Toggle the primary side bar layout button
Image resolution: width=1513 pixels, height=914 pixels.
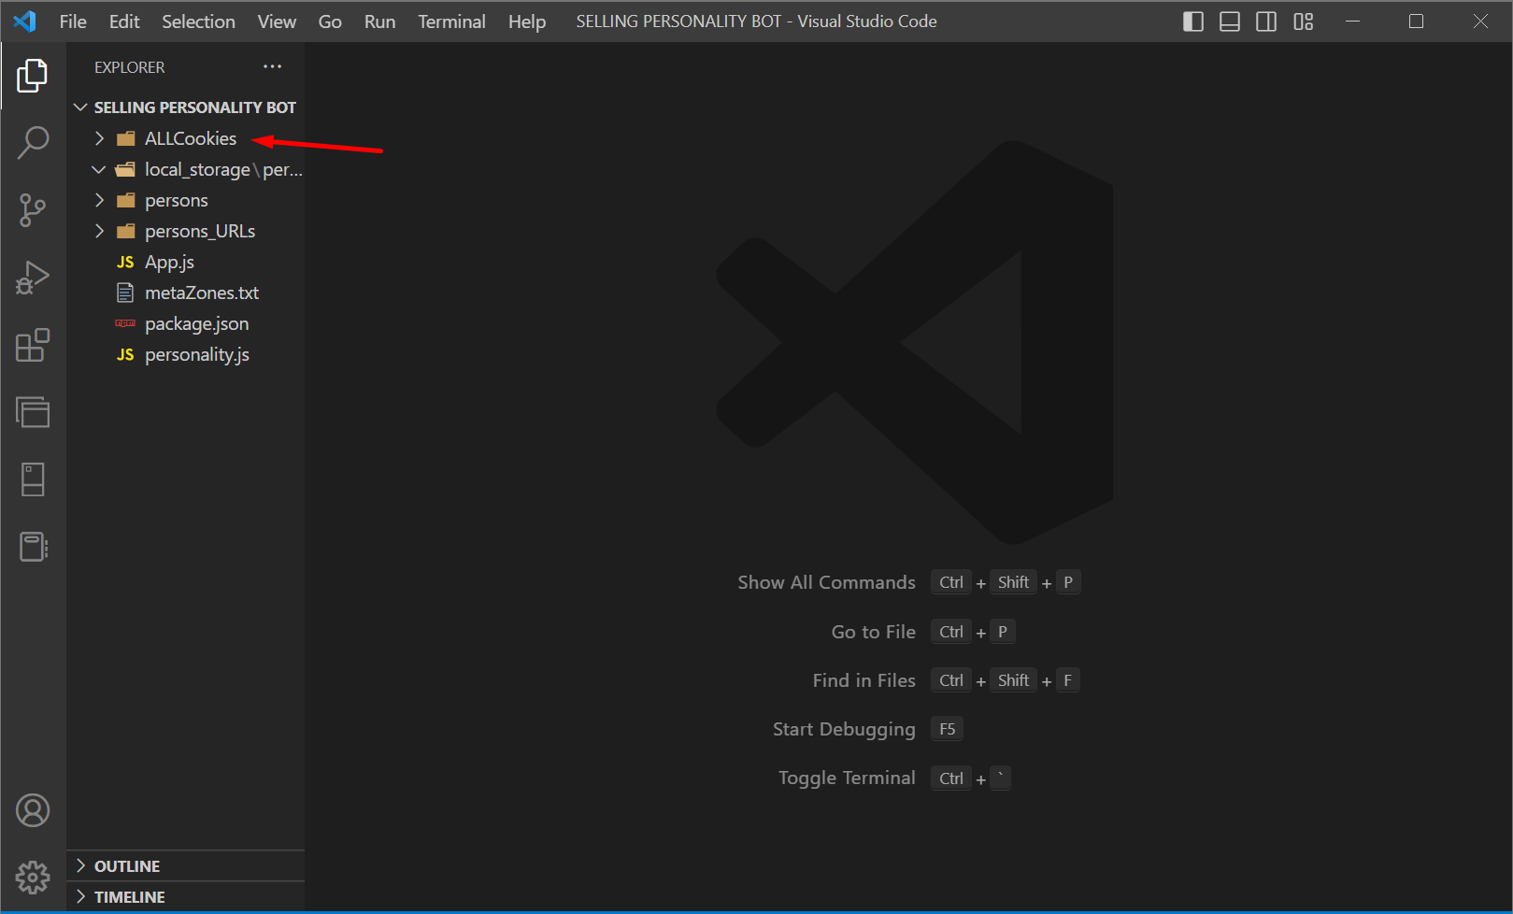coord(1193,21)
